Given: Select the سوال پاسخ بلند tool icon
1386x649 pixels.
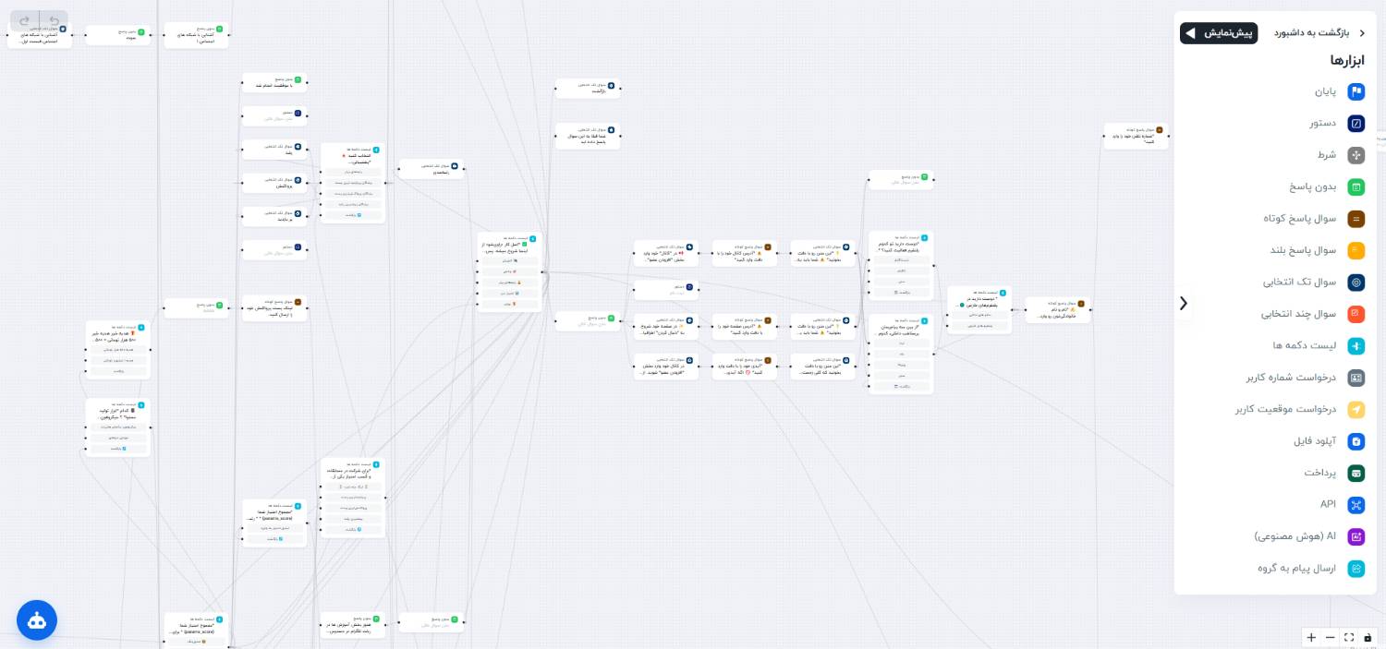Looking at the screenshot, I should (1356, 250).
